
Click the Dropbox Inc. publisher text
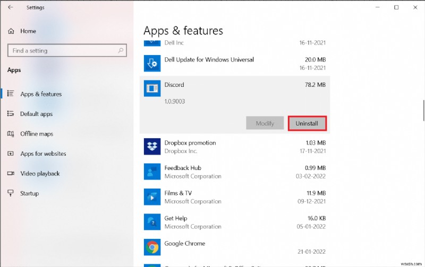[181, 151]
